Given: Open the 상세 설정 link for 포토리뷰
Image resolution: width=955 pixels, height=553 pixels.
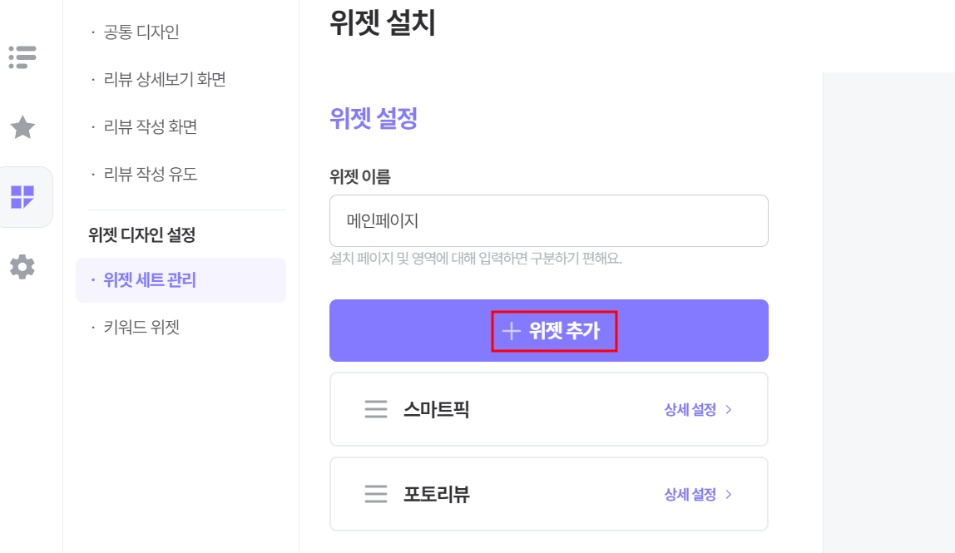Looking at the screenshot, I should pyautogui.click(x=690, y=495).
